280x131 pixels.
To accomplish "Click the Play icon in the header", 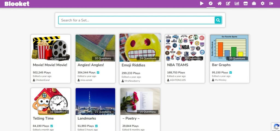I will [x=202, y=3].
